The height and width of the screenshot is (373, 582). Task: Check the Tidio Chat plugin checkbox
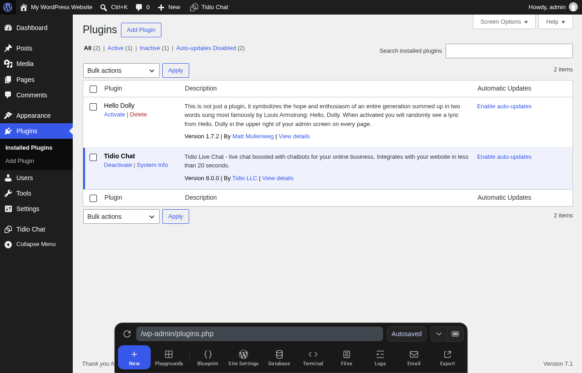click(x=93, y=157)
